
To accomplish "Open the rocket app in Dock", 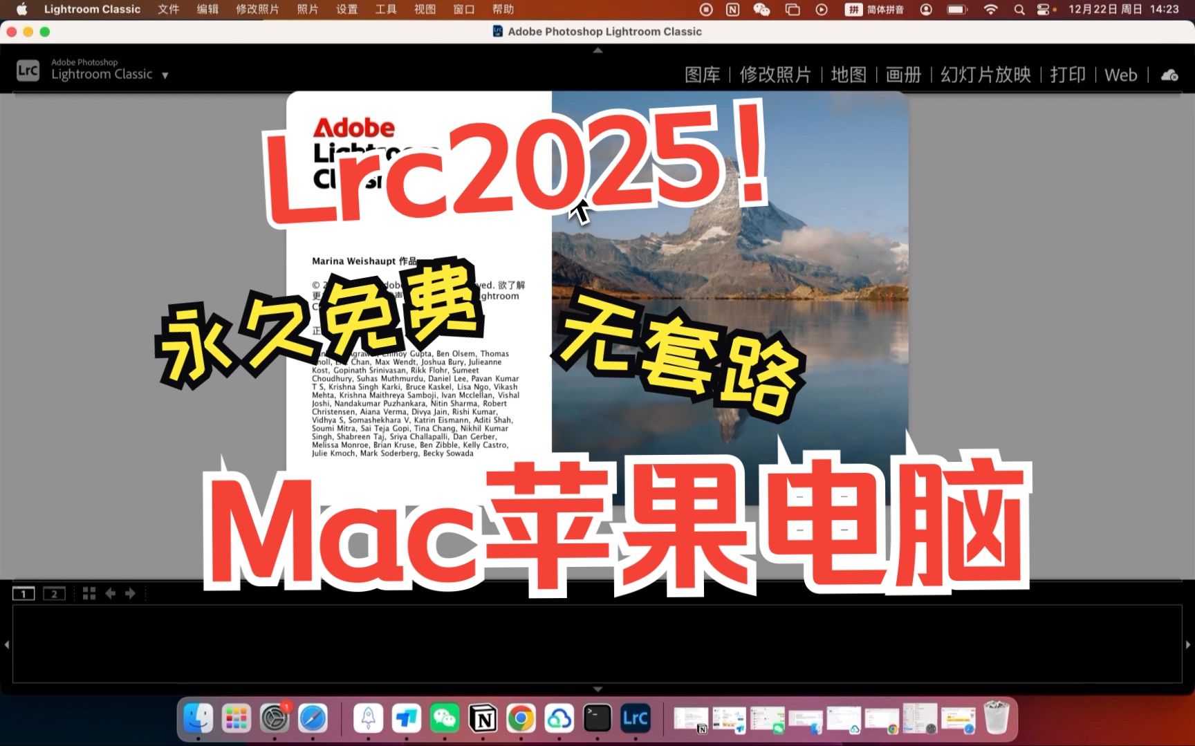I will (x=368, y=718).
